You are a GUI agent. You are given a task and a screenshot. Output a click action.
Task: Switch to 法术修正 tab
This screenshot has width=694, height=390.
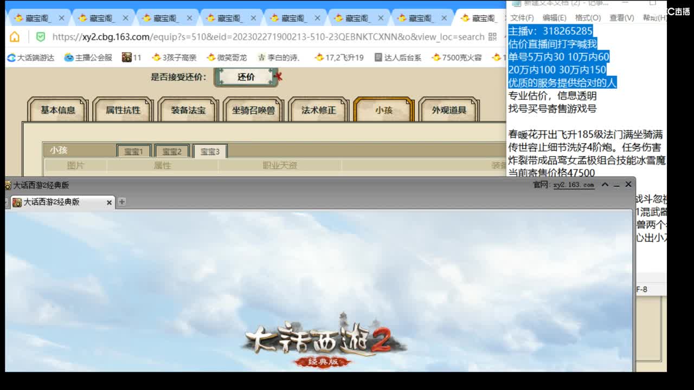(x=318, y=110)
